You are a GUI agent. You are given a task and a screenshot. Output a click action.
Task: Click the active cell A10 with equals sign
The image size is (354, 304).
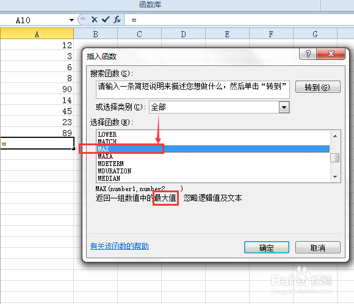click(x=37, y=143)
